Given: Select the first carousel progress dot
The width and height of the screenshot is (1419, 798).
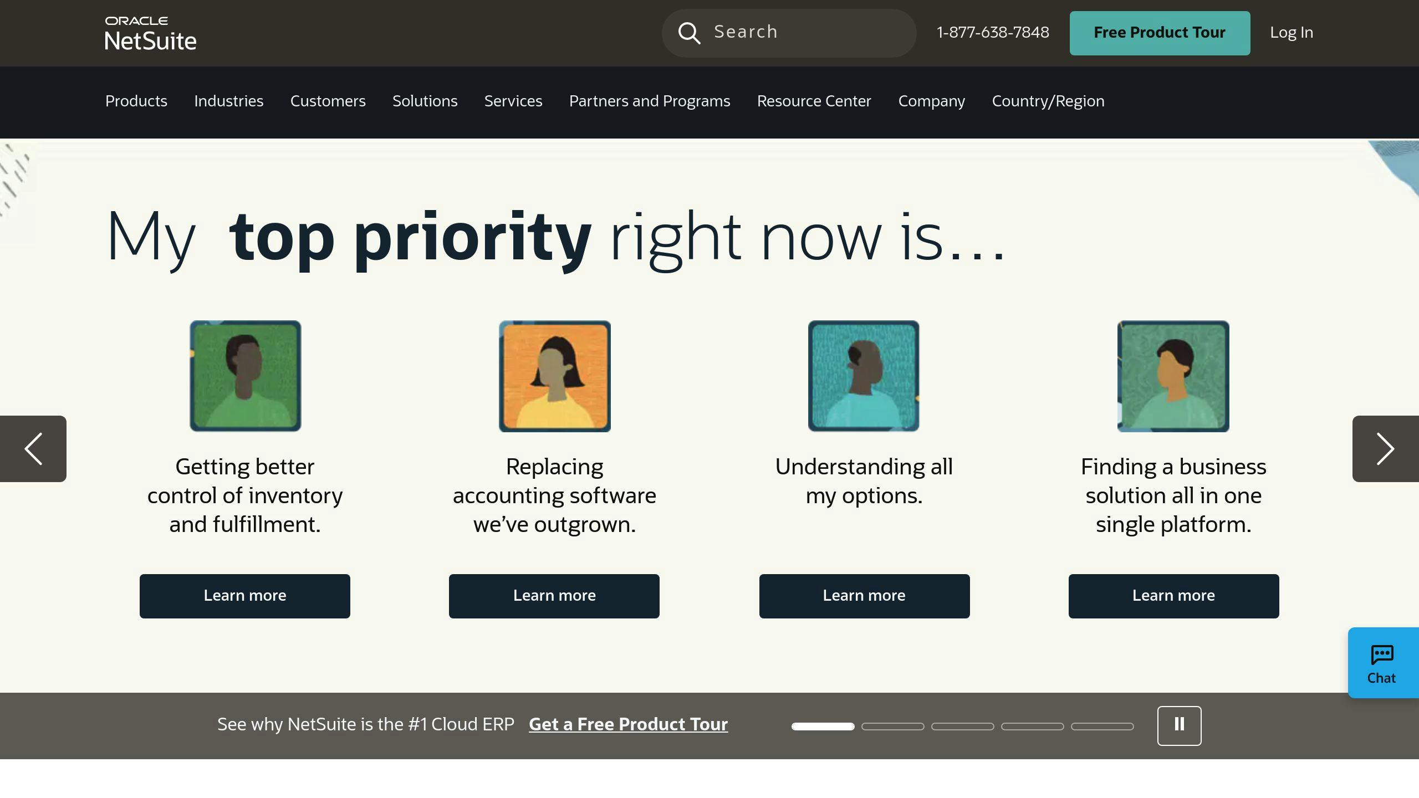Looking at the screenshot, I should [823, 726].
